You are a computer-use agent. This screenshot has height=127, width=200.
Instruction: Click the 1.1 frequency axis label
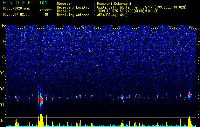3,41
